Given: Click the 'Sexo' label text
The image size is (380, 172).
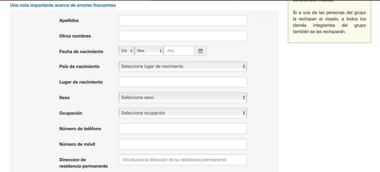Looking at the screenshot, I should point(65,98).
